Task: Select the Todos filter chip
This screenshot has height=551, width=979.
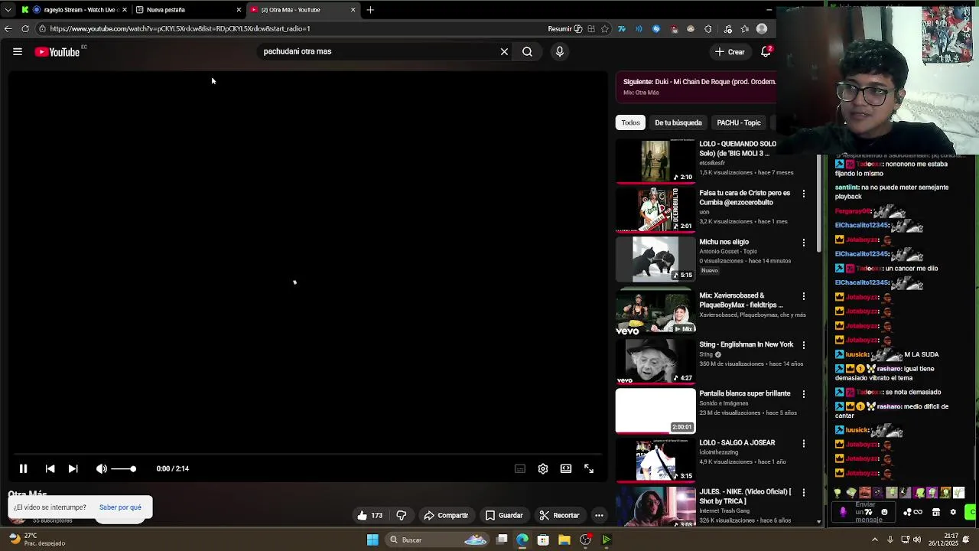Action: tap(630, 122)
